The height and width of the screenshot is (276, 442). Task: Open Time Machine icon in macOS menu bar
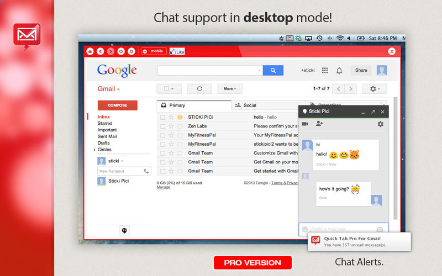click(319, 38)
